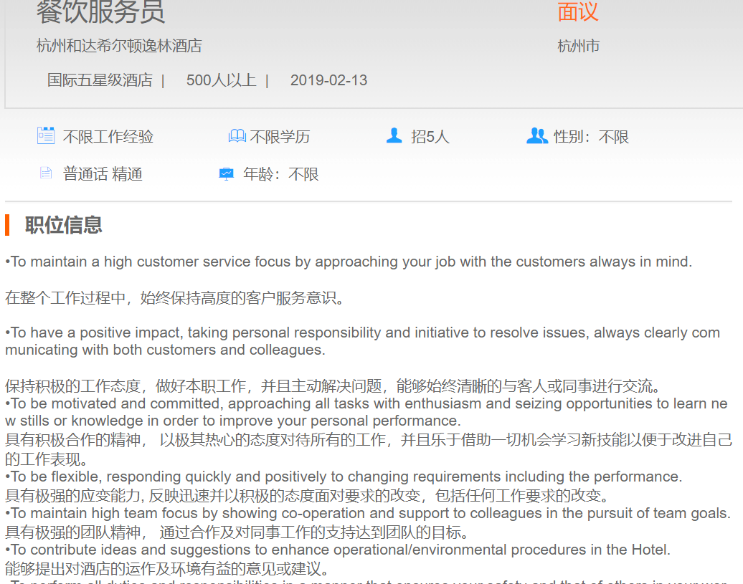Screen dimensions: 743x584
Task: Click the two-person gender icon
Action: (x=536, y=135)
